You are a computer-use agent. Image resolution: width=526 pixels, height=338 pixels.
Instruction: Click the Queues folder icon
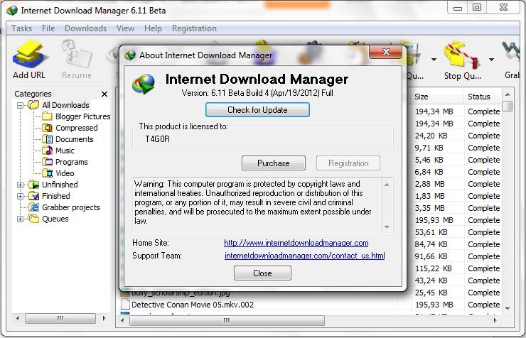(33, 219)
